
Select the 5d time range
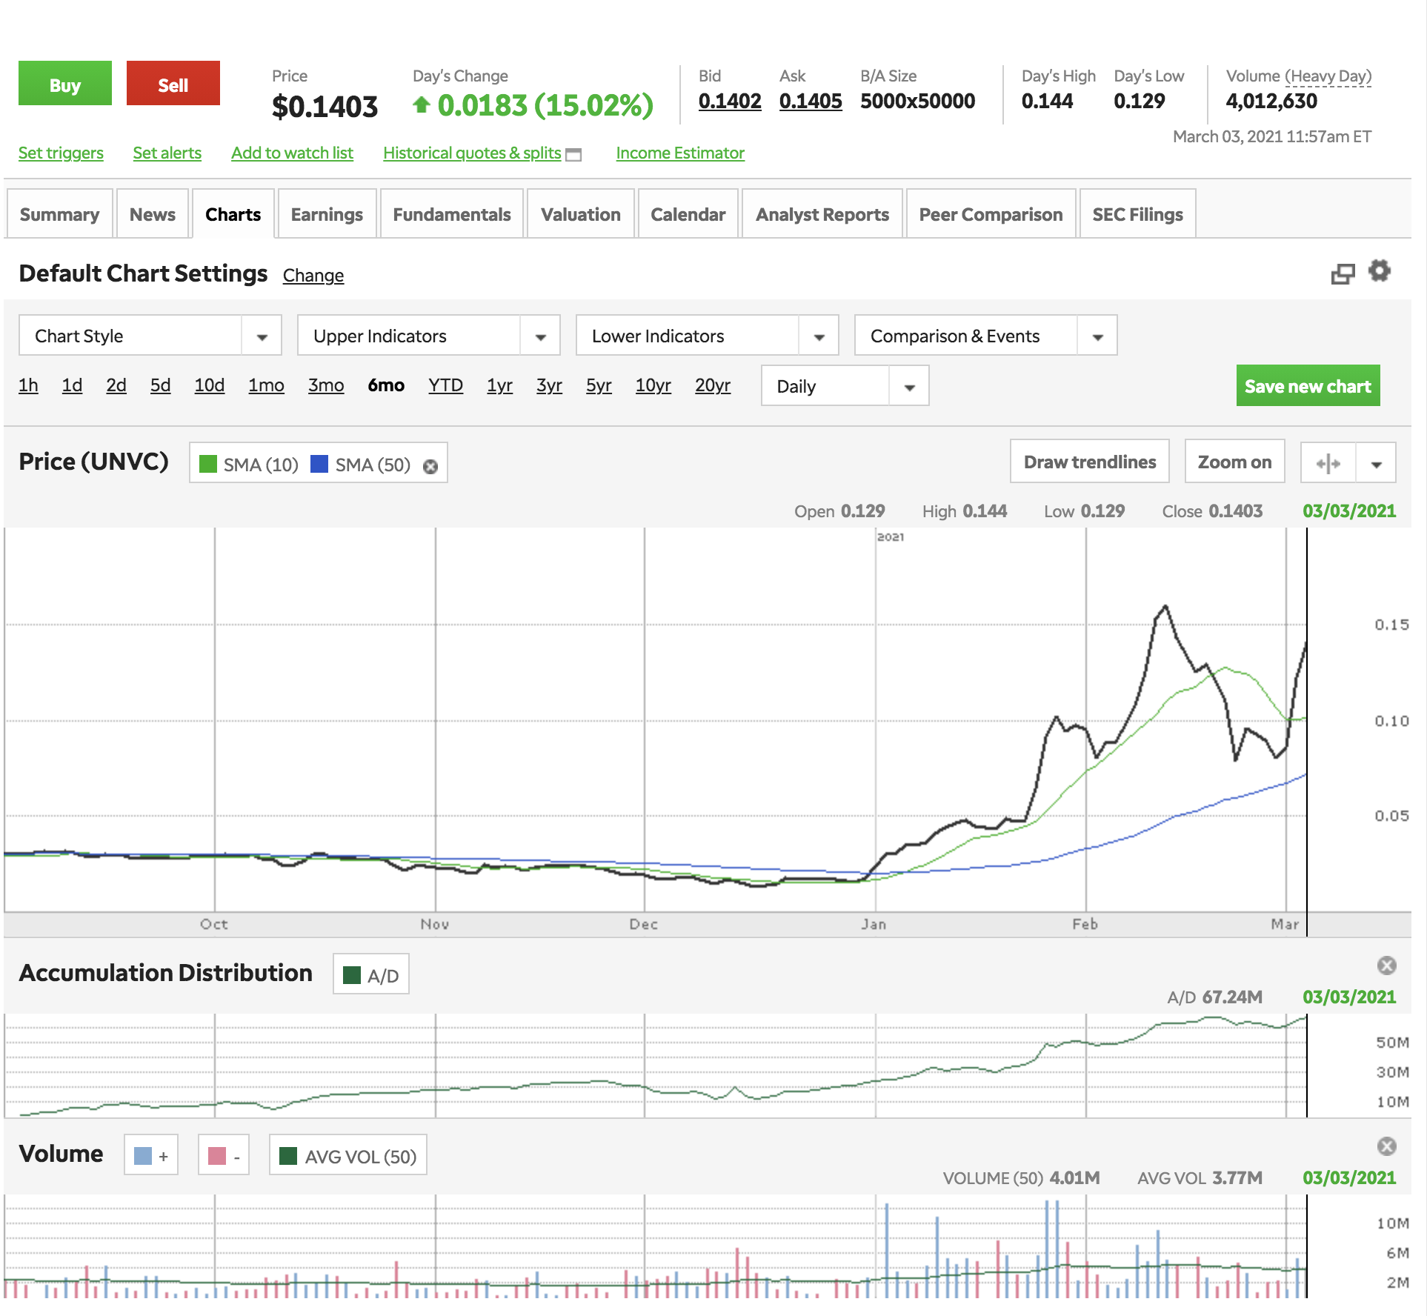160,385
